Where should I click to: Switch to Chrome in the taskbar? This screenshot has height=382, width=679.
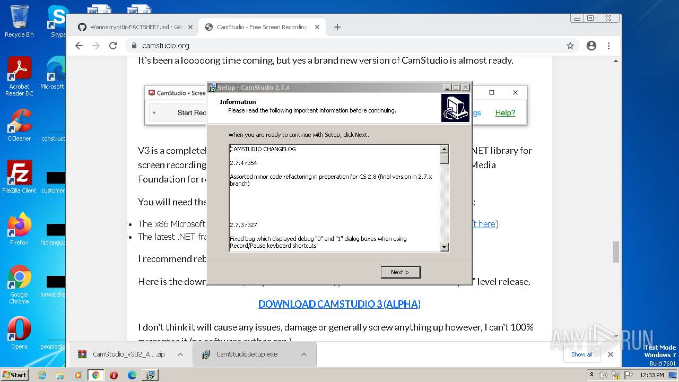pyautogui.click(x=96, y=375)
